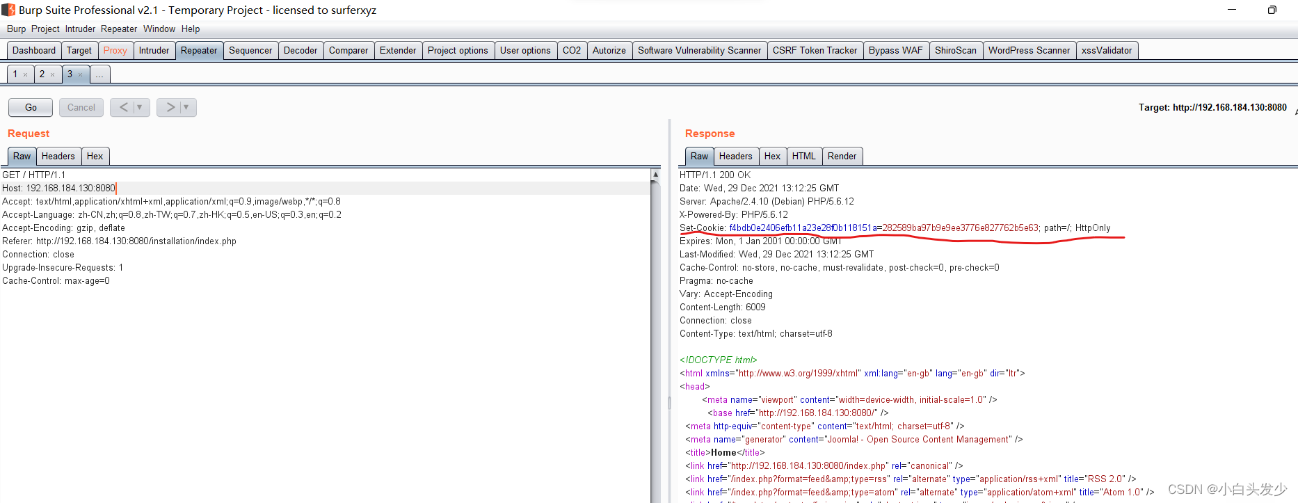Open the Project options tab
The image size is (1298, 503).
(x=458, y=50)
